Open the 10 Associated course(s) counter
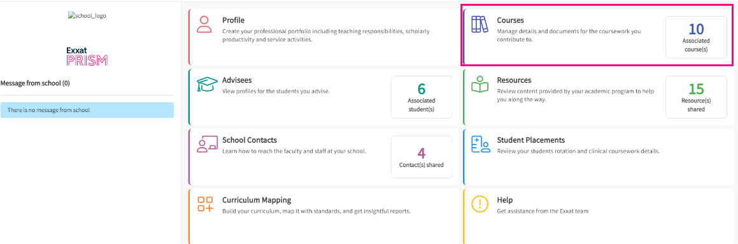The image size is (738, 244). pyautogui.click(x=695, y=37)
